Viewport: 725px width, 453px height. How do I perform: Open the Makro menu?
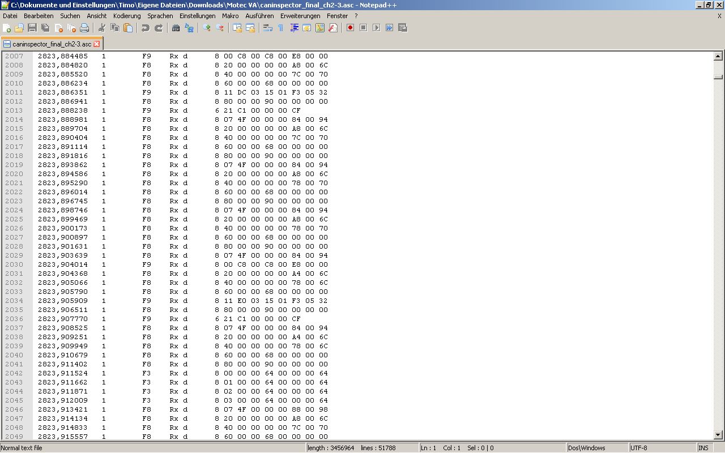pos(231,16)
